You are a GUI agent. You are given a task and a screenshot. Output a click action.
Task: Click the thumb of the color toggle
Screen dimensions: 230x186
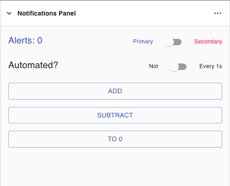(x=169, y=42)
